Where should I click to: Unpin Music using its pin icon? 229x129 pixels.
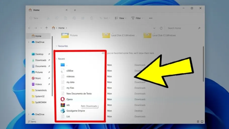(x=49, y=78)
